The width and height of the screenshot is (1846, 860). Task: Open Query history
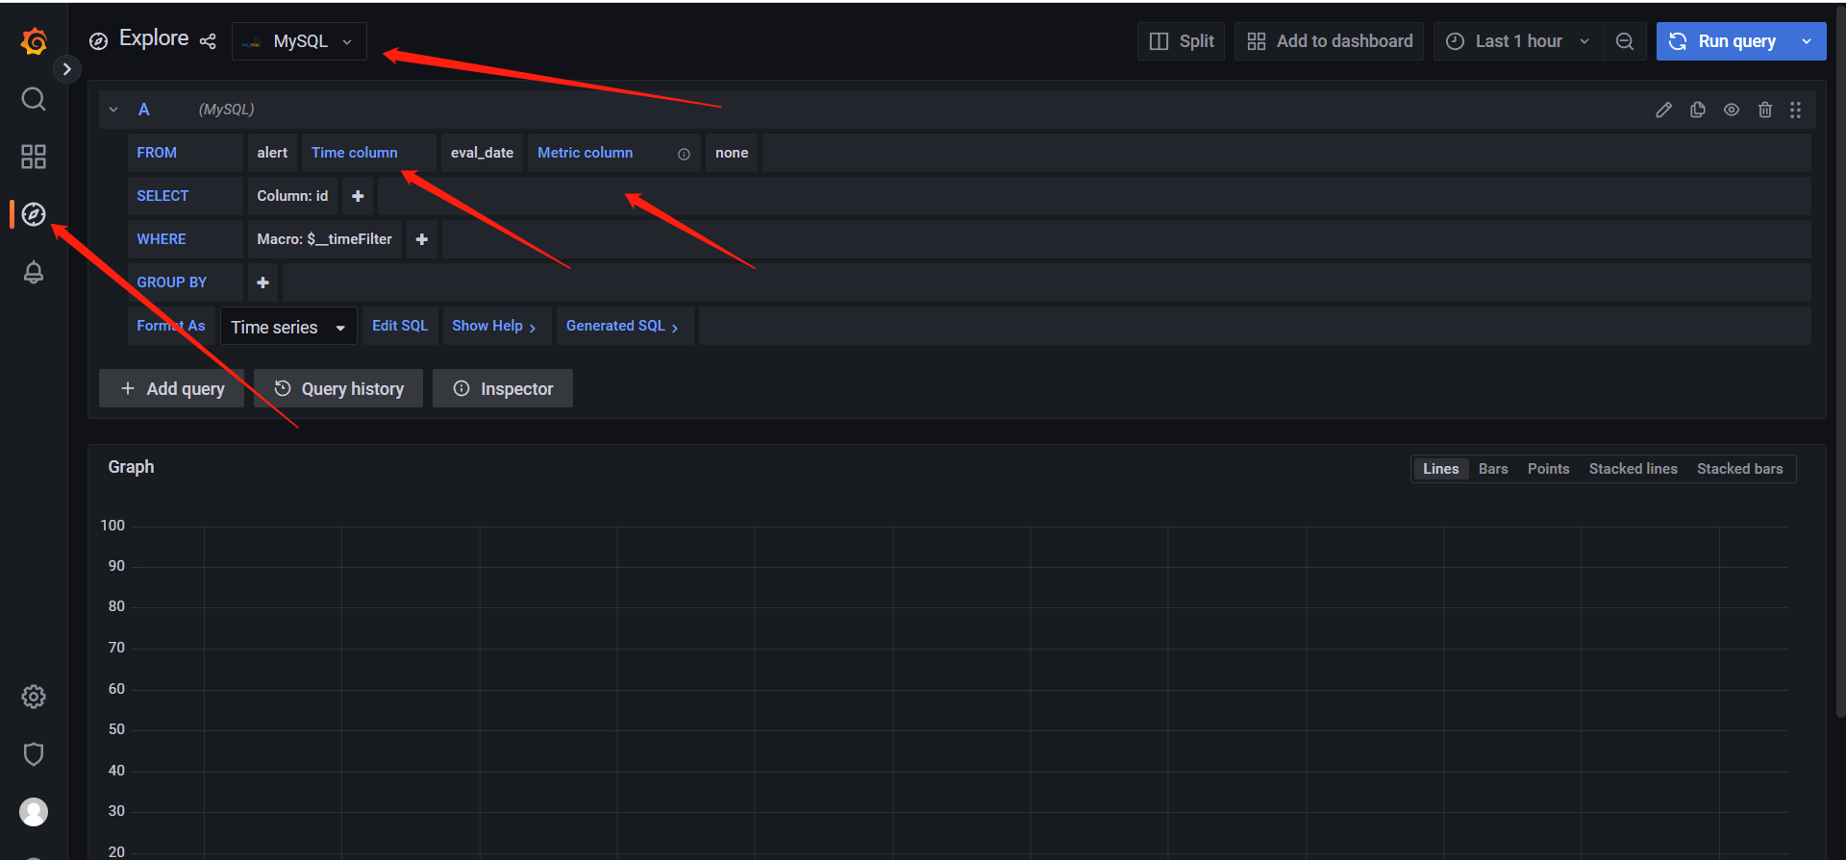pos(338,388)
